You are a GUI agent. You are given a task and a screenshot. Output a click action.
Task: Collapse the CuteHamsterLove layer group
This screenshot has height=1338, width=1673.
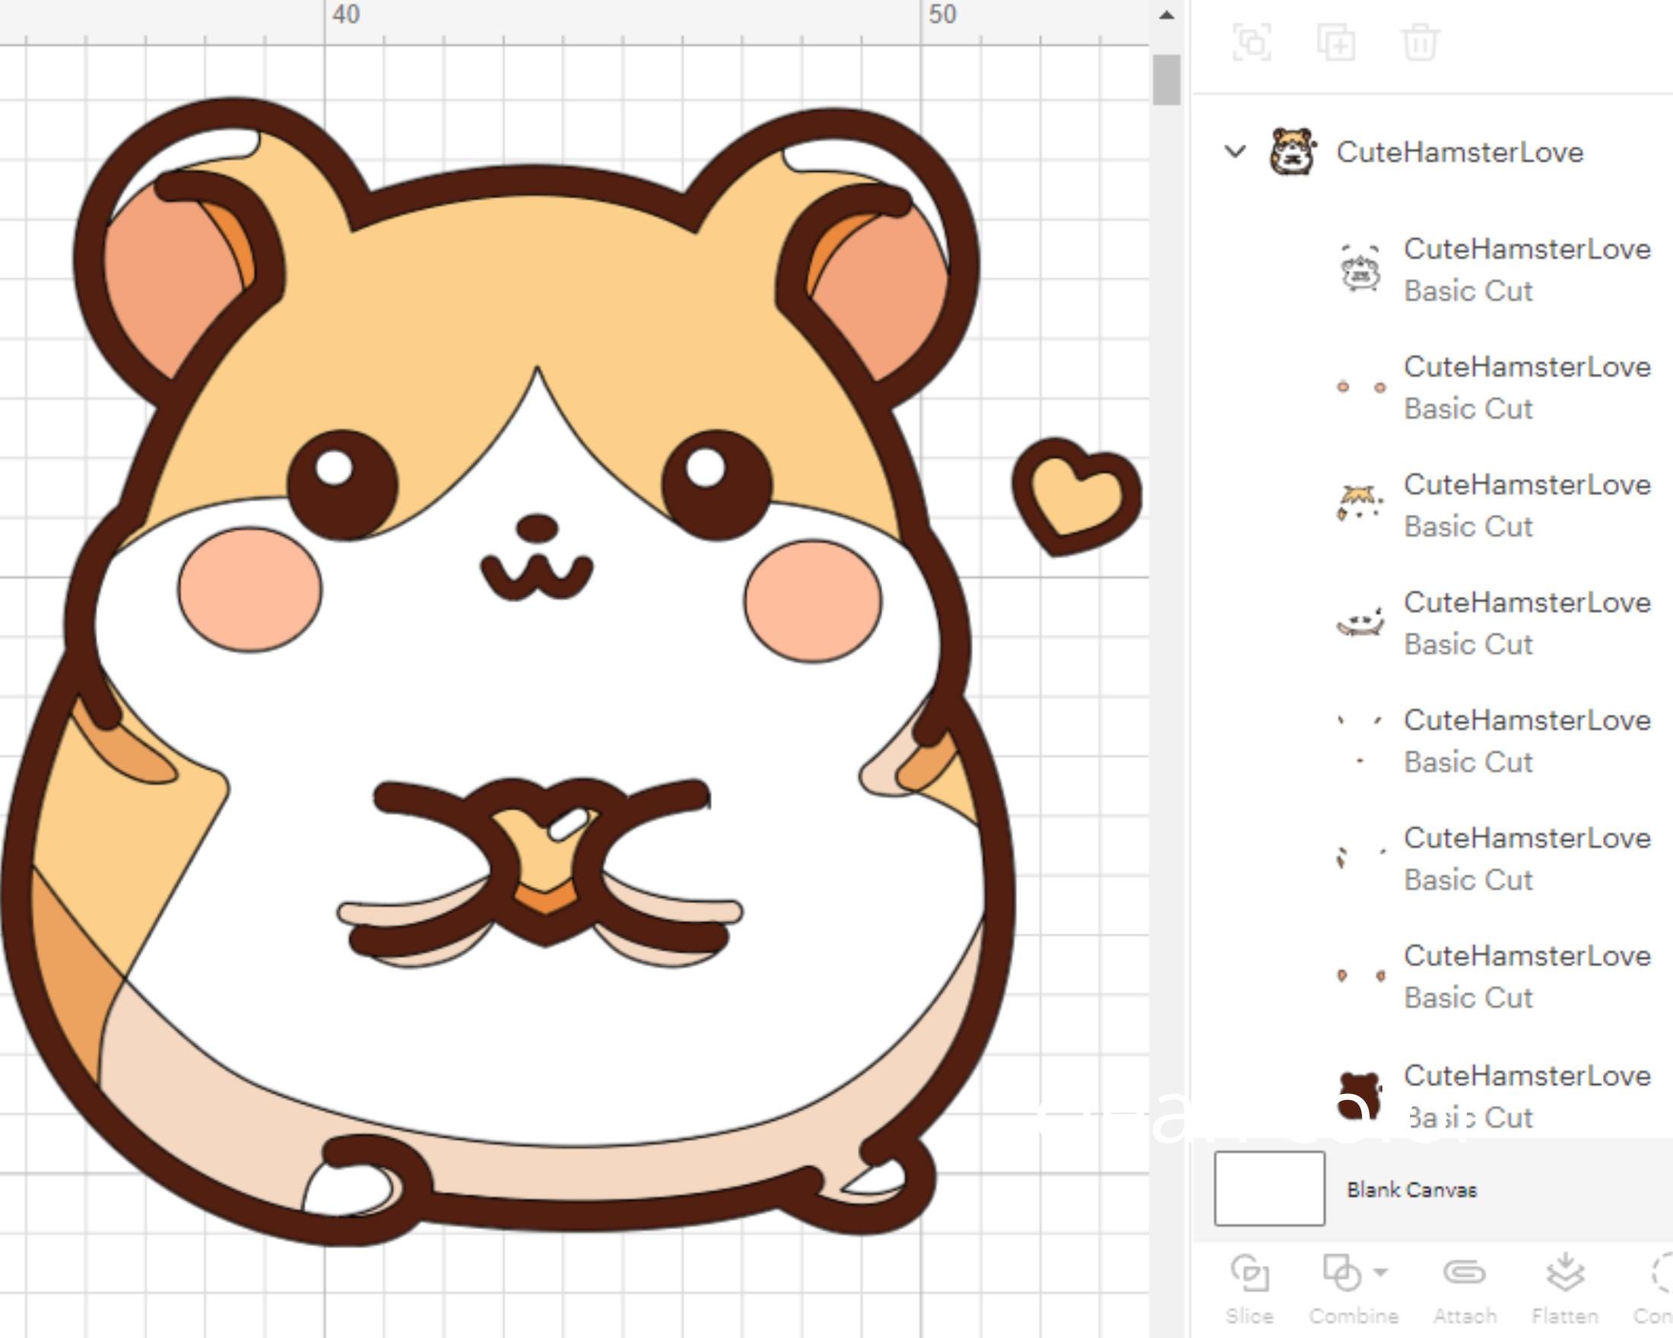point(1234,152)
